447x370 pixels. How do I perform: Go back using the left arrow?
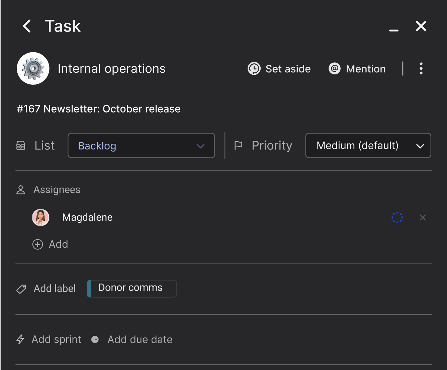(27, 26)
